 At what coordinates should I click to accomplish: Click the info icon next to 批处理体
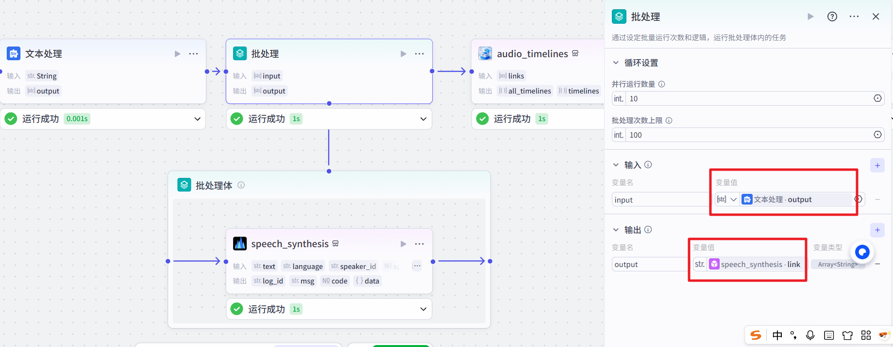pos(241,185)
